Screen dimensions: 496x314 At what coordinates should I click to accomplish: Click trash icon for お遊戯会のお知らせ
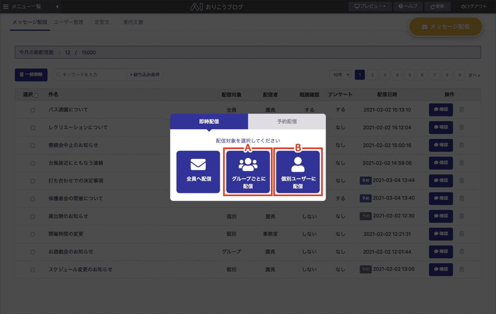[x=462, y=251]
